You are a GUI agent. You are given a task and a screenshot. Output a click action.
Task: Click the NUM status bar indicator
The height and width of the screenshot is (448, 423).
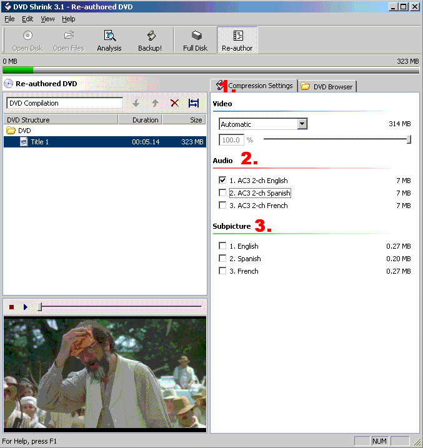tap(379, 441)
